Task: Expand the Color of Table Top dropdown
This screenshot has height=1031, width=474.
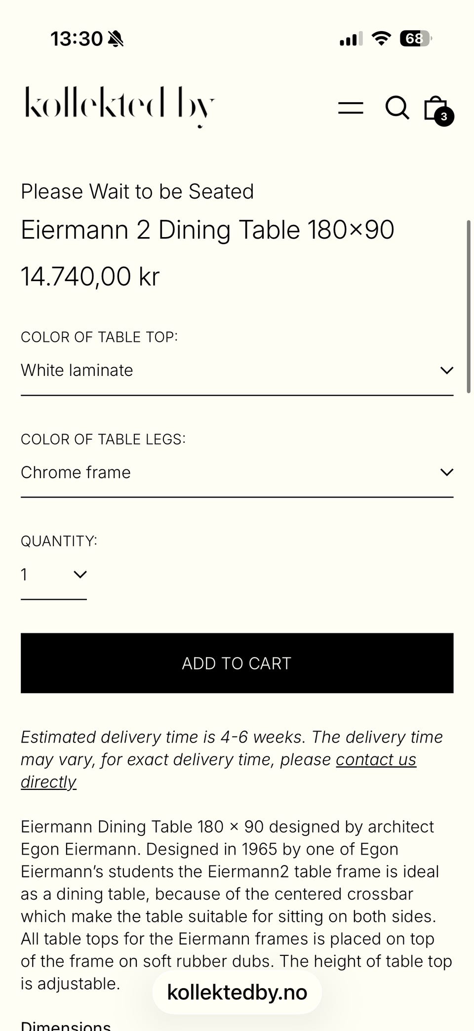Action: click(x=237, y=371)
